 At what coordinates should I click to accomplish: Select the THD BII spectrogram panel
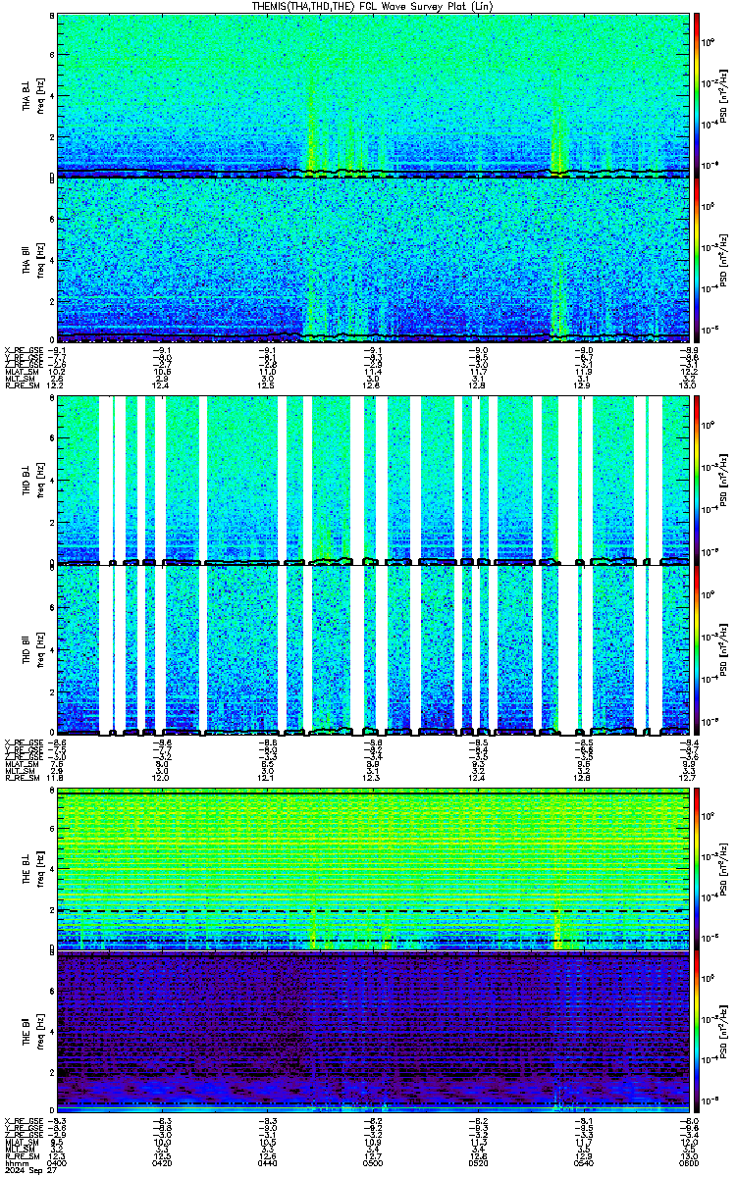374,649
